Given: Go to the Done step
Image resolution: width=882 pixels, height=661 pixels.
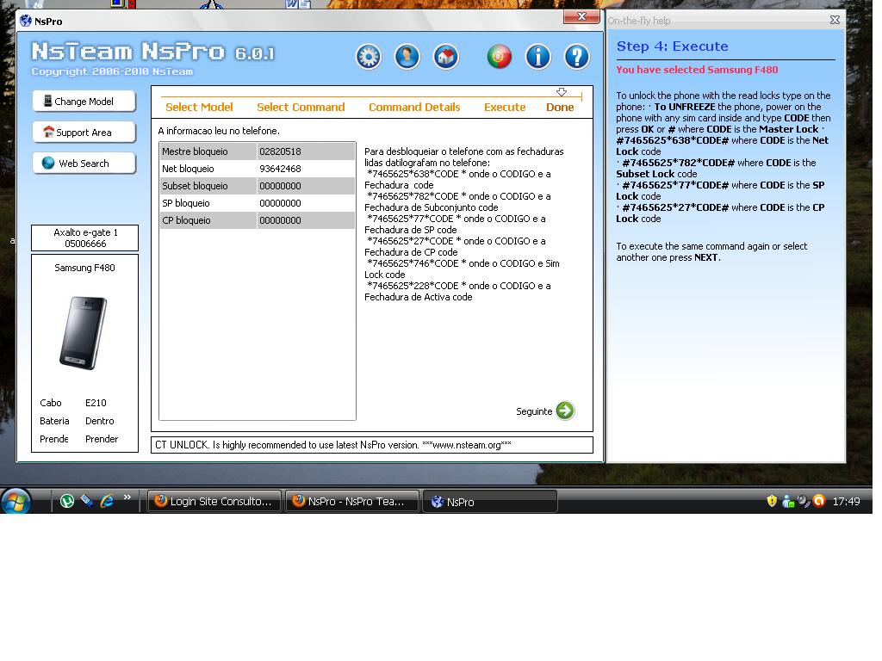Looking at the screenshot, I should tap(560, 108).
